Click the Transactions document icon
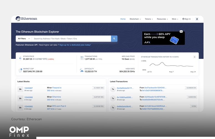This screenshot has width=215, height=139. click(82, 58)
